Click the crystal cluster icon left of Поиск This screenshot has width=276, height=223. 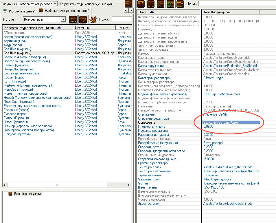coord(93,19)
